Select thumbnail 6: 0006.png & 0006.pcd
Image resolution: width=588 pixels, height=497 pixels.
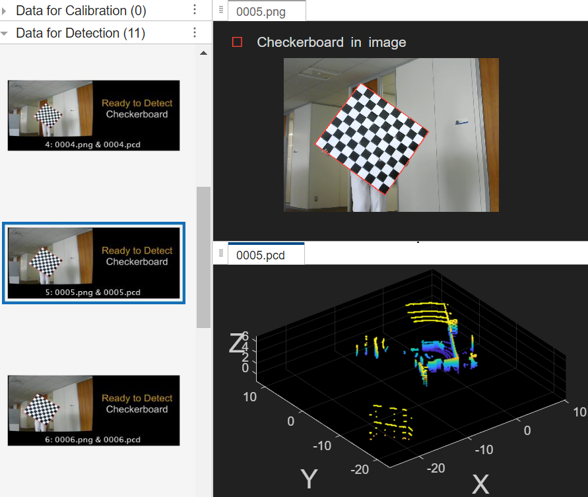pyautogui.click(x=94, y=411)
